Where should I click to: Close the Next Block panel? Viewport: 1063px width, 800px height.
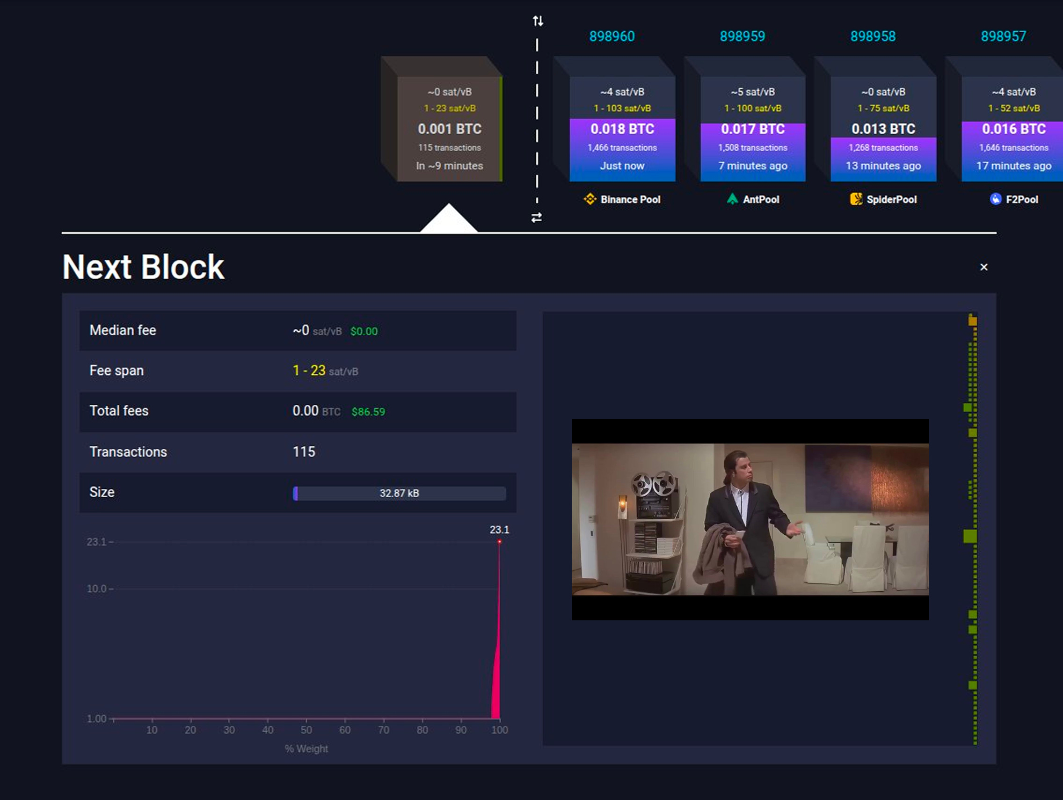coord(984,267)
